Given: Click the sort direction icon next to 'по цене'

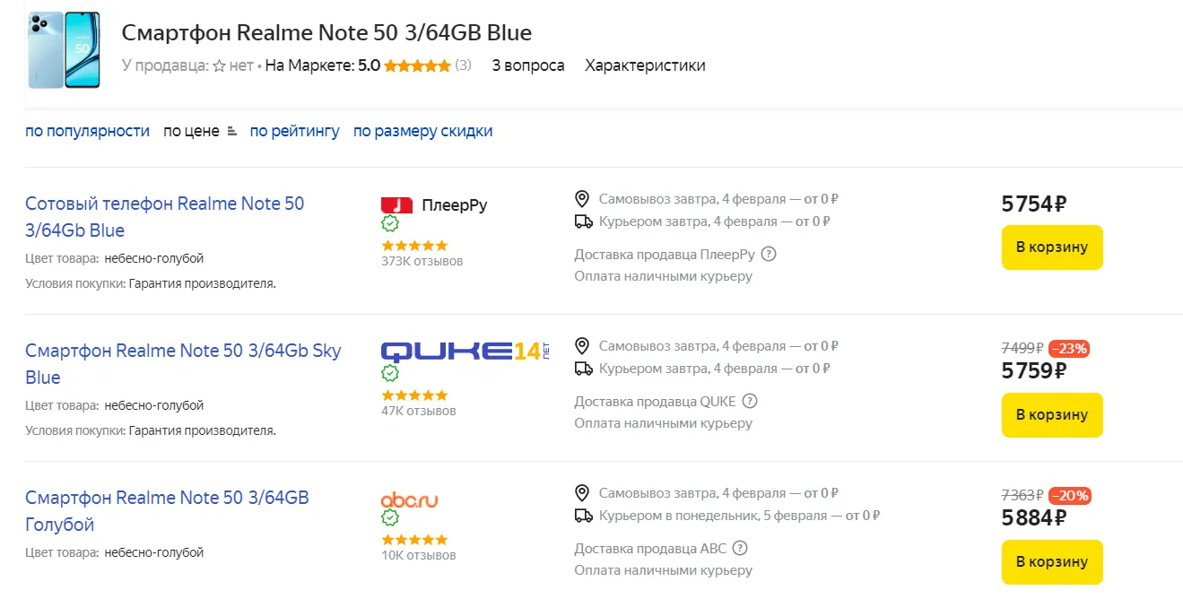Looking at the screenshot, I should (232, 131).
